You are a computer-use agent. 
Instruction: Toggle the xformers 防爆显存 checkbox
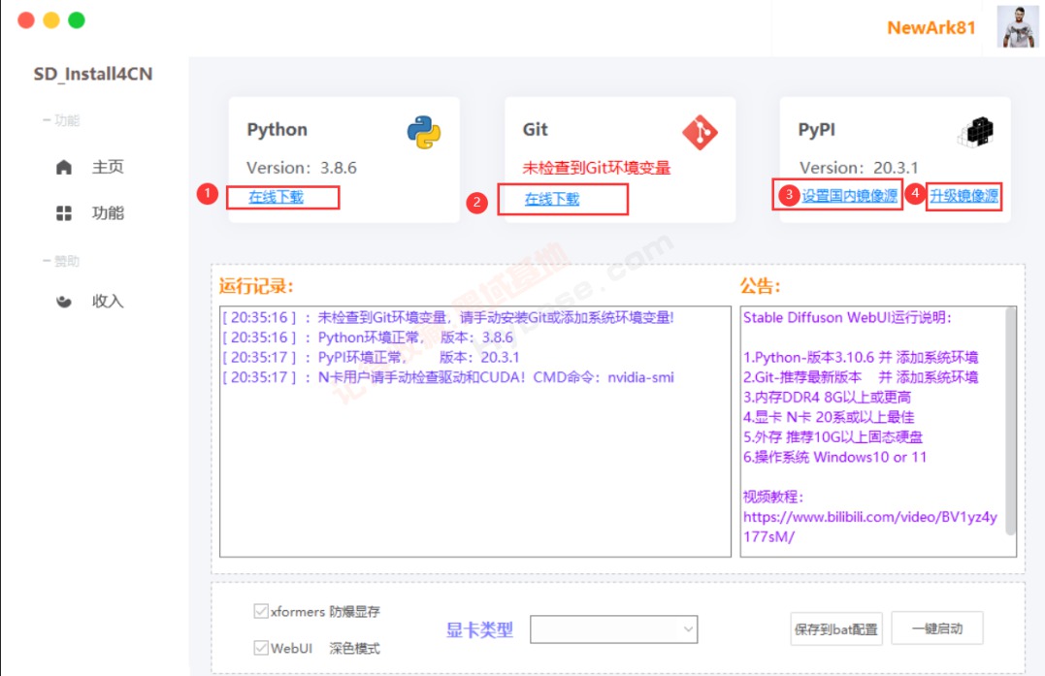(261, 611)
